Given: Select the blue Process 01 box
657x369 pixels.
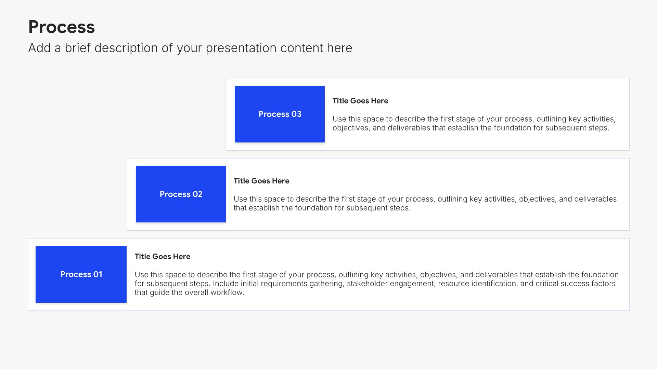Looking at the screenshot, I should [x=81, y=274].
